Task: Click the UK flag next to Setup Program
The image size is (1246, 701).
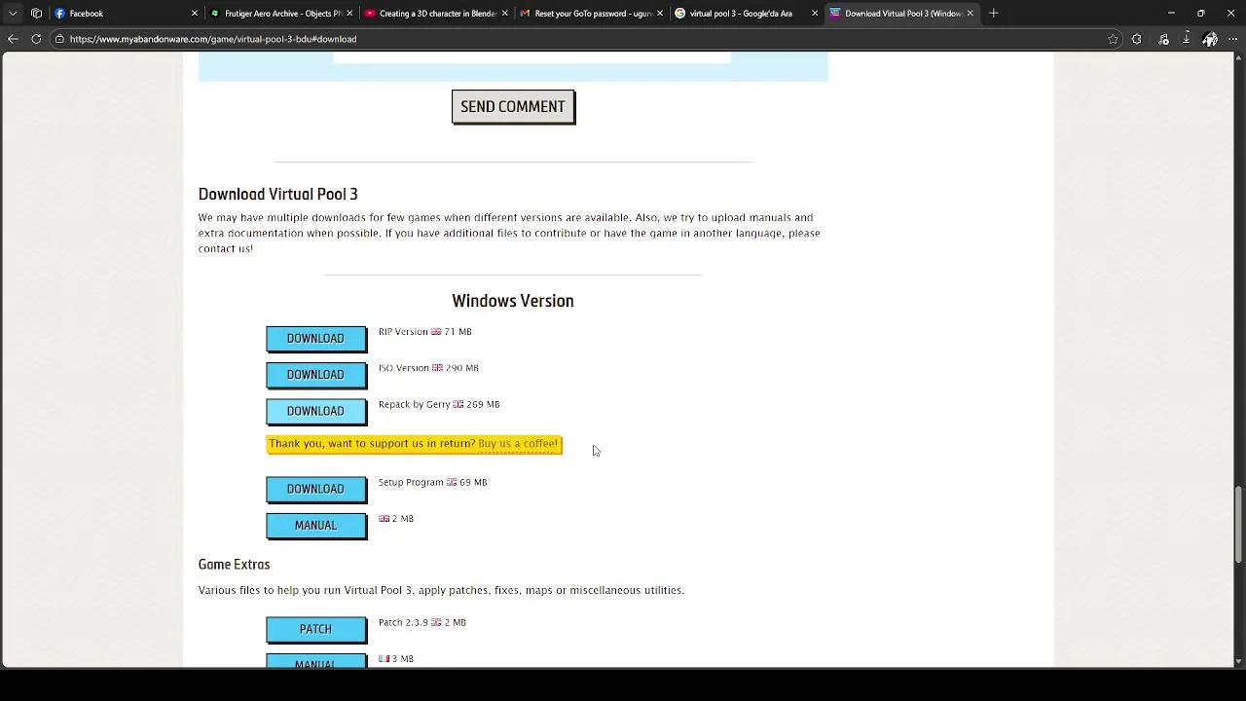Action: [452, 482]
